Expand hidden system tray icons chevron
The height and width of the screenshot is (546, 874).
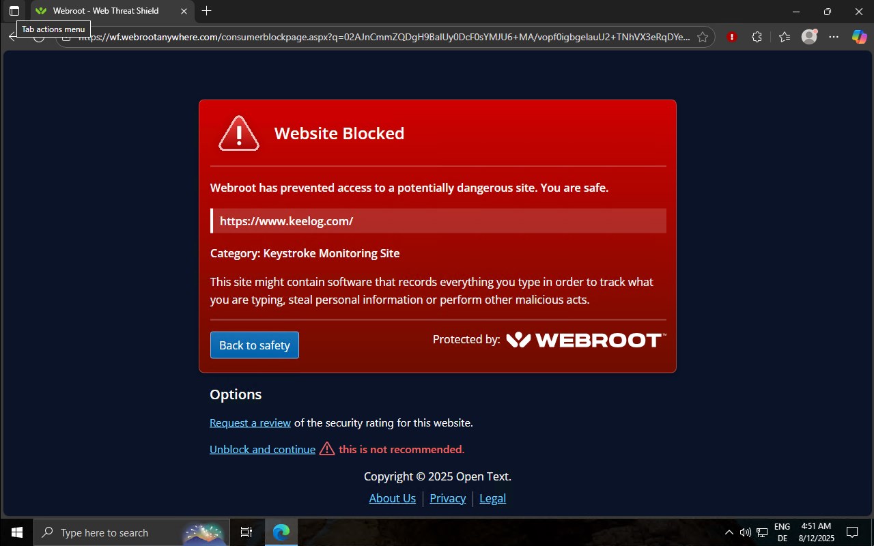[x=729, y=532]
